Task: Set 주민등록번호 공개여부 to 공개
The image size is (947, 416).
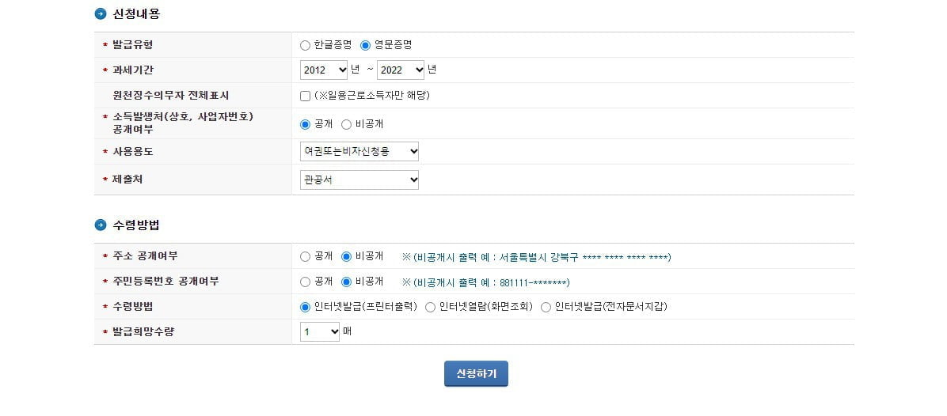Action: [305, 282]
